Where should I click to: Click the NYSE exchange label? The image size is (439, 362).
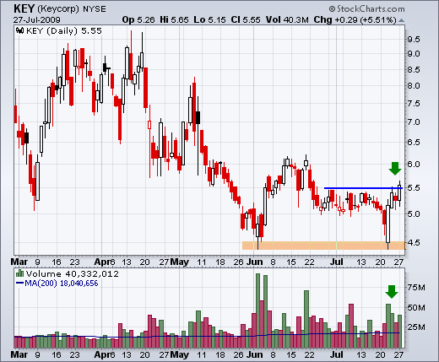tap(95, 9)
